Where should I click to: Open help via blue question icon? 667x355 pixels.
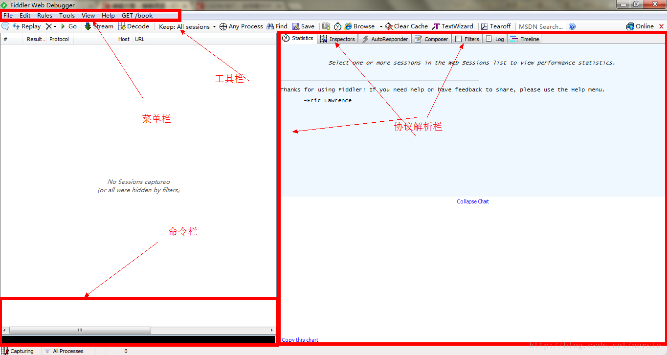coord(572,26)
